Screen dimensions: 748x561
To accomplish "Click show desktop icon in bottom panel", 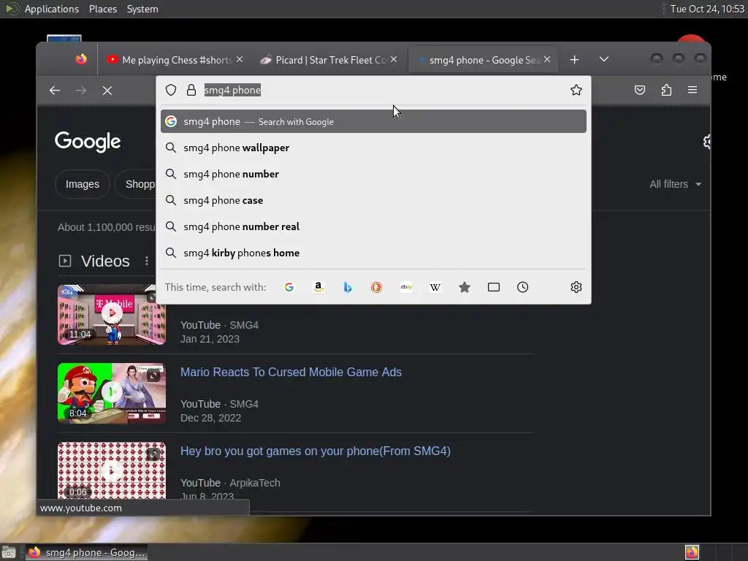I will [x=9, y=552].
